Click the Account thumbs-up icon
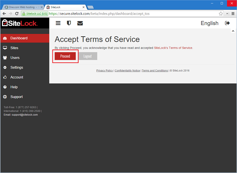Viewport: 237px width, 173px height. coord(5,77)
